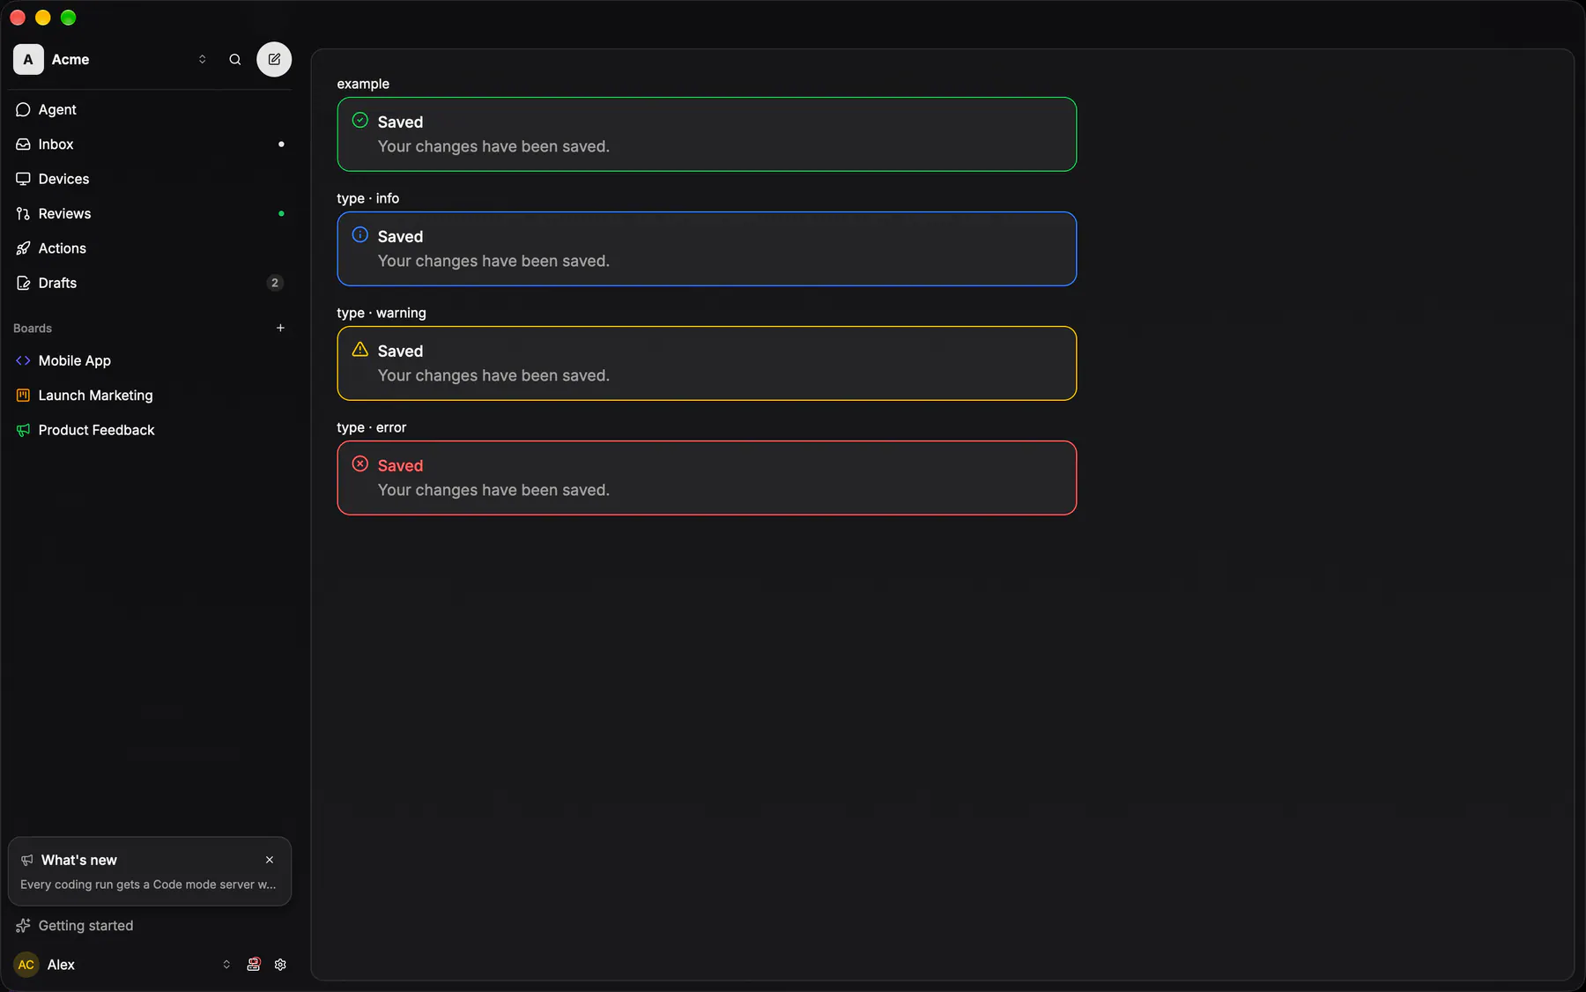Click the red error cross icon
1586x992 pixels.
click(x=360, y=464)
